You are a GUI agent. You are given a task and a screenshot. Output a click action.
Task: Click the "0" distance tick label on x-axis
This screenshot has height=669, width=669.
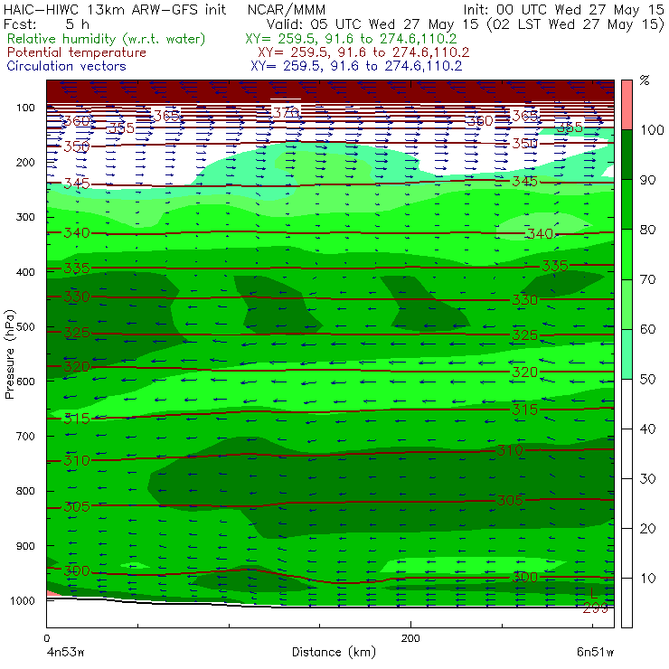[x=47, y=638]
